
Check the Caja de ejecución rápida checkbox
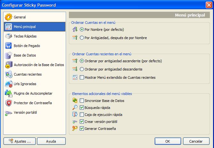tap(82, 115)
